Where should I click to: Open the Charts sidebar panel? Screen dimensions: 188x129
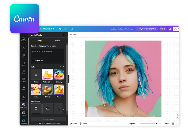(x=24, y=98)
